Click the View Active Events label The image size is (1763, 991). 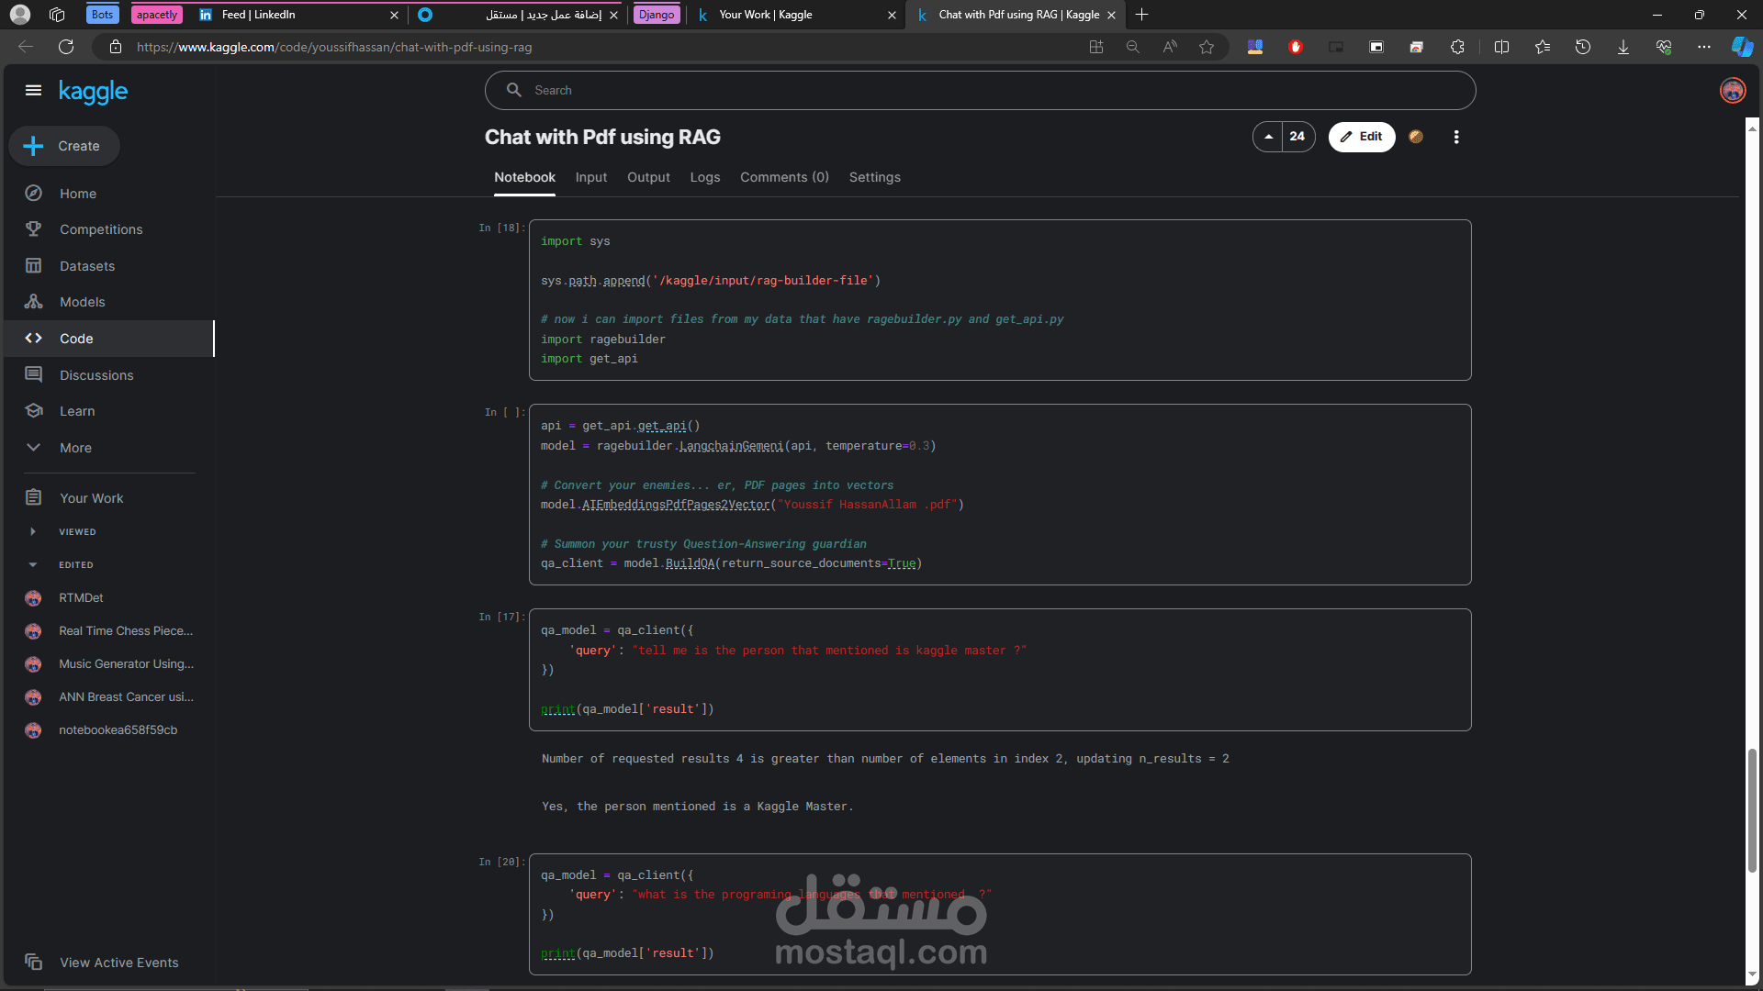tap(119, 963)
